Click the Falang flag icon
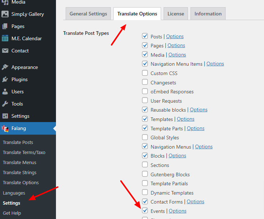Image resolution: width=264 pixels, height=219 pixels. pos(5,128)
